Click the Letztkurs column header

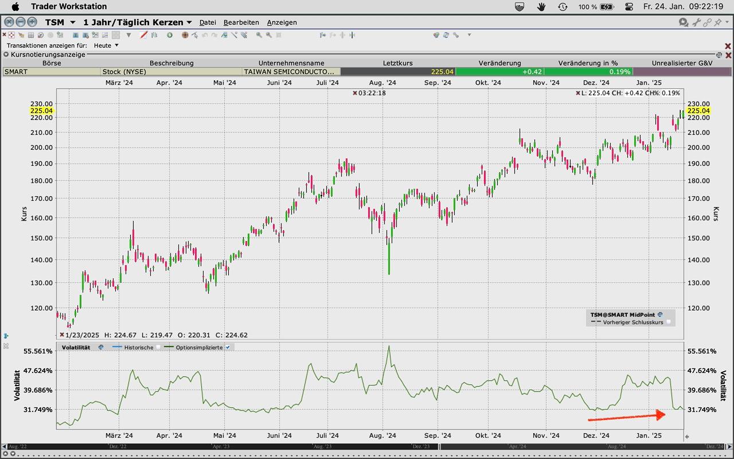point(397,63)
